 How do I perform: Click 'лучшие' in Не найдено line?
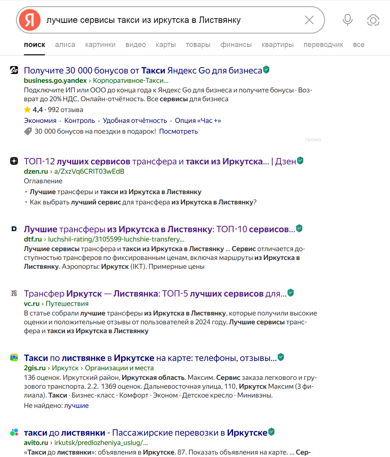(76, 406)
